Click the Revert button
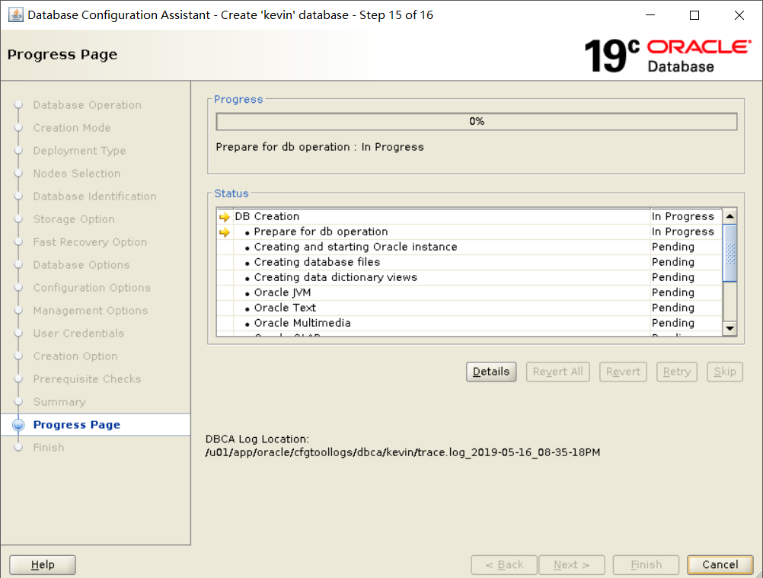The height and width of the screenshot is (578, 763). click(623, 372)
